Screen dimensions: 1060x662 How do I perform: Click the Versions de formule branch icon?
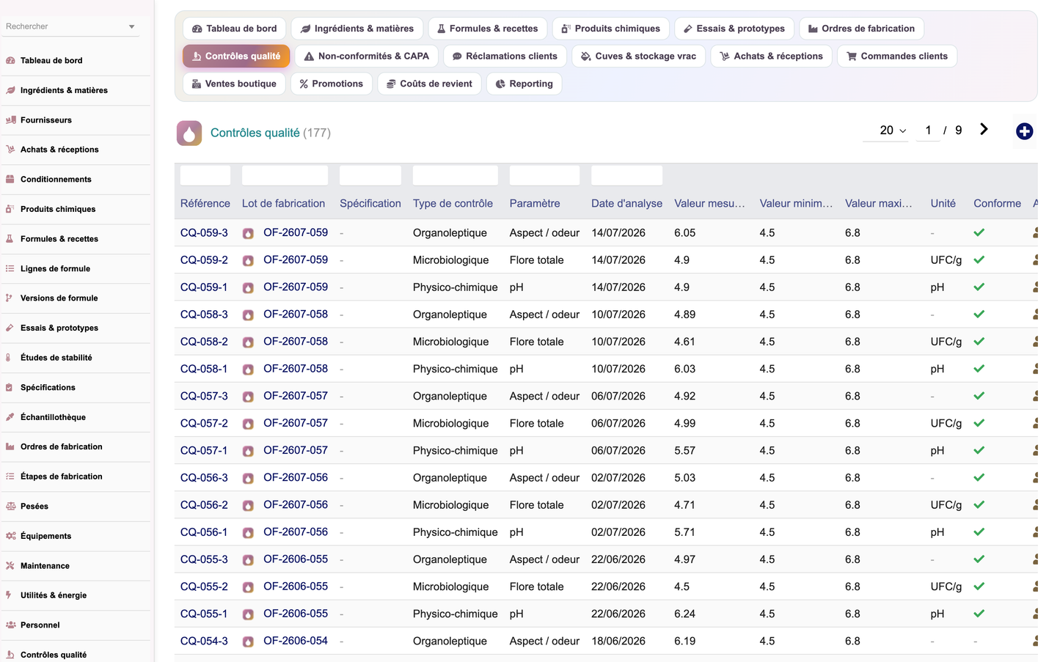[x=10, y=298]
